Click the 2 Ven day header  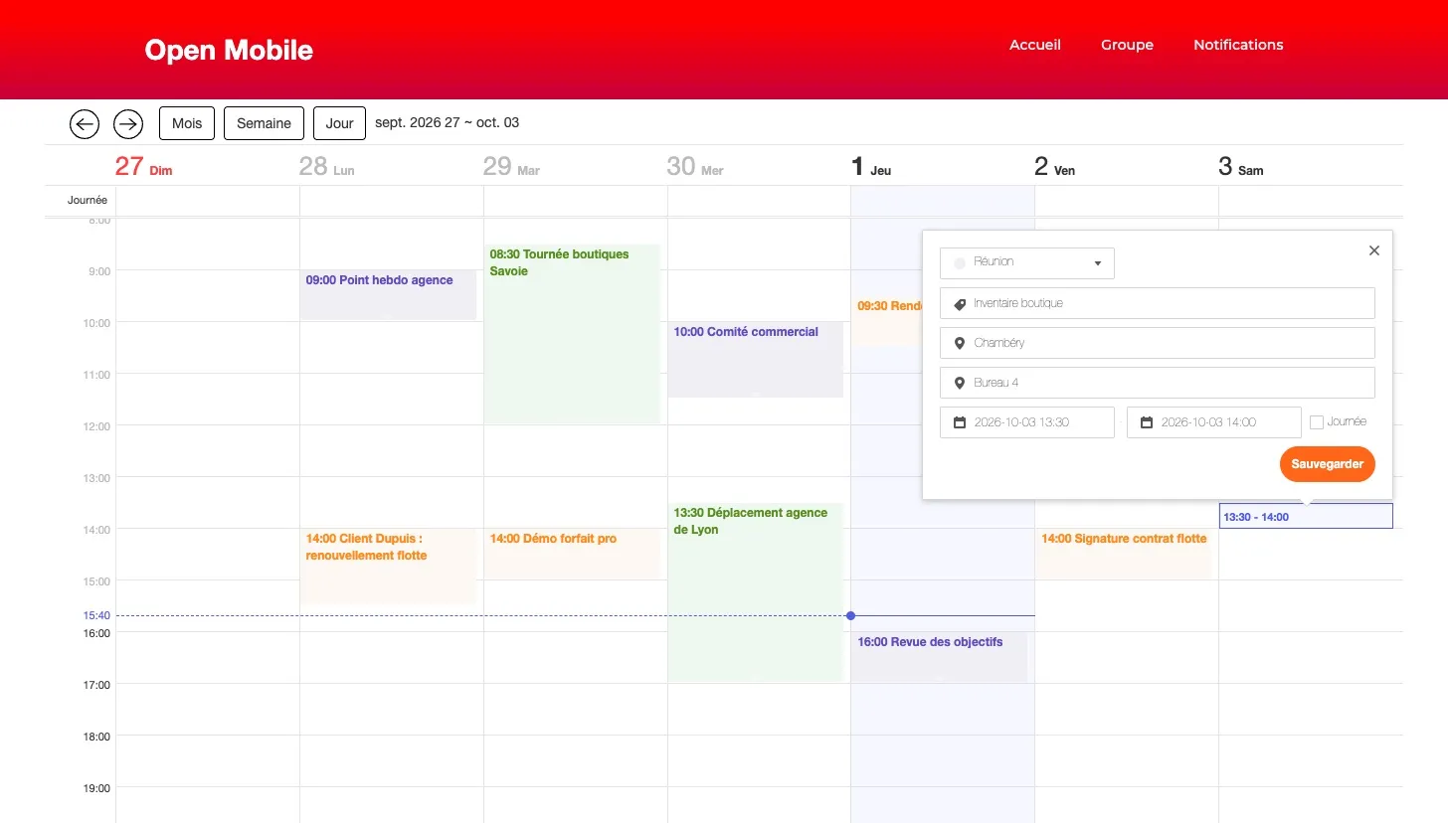tap(1055, 166)
